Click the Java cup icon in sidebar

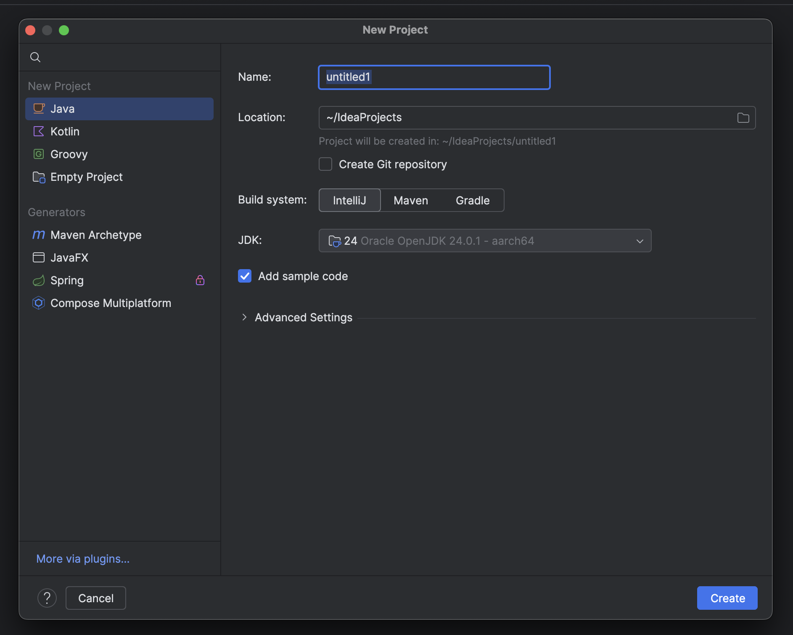click(39, 108)
